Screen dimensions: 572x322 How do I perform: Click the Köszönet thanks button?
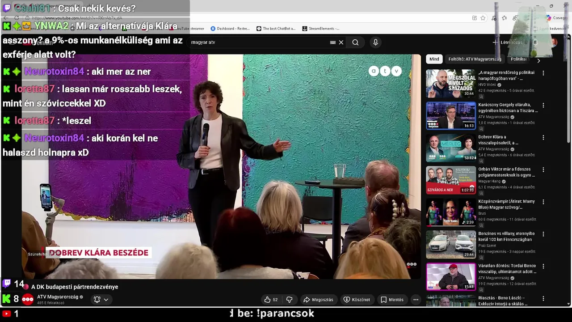pyautogui.click(x=356, y=300)
